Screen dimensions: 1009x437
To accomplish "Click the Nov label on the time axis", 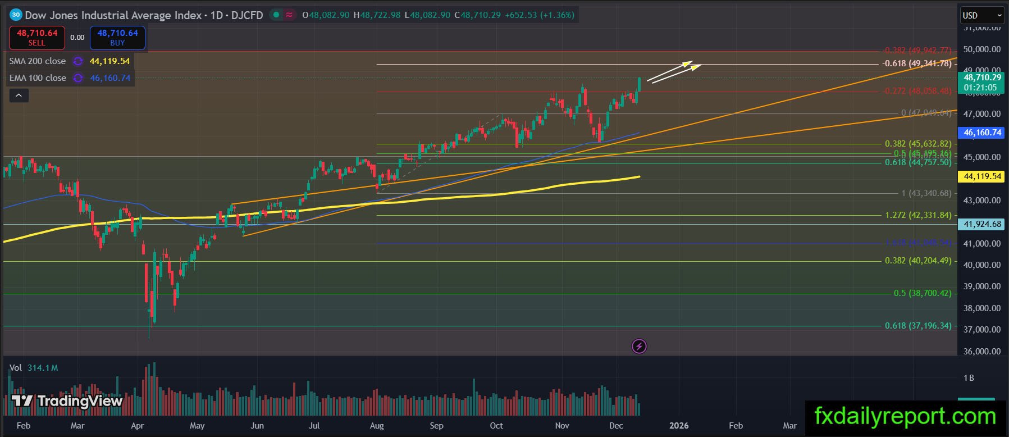I will pos(562,426).
